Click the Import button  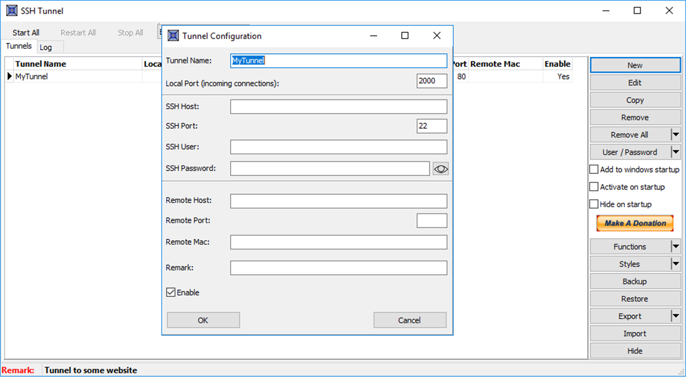point(635,334)
